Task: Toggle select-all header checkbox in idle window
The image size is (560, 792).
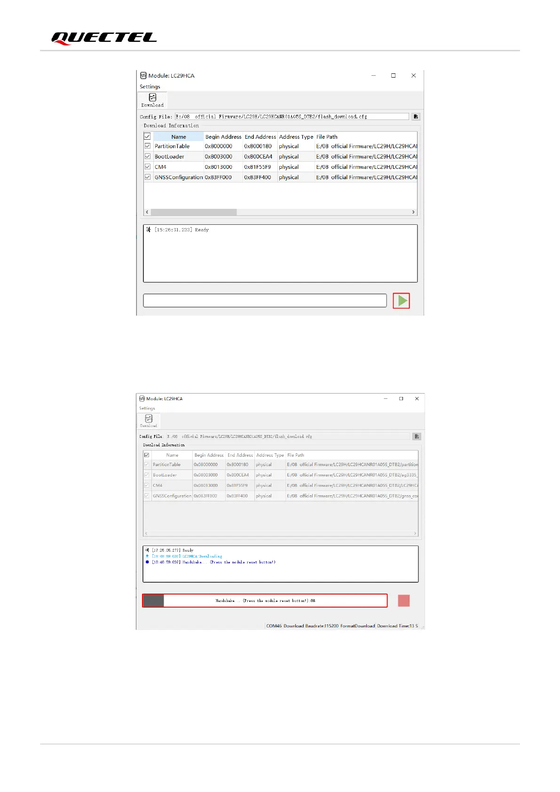Action: click(x=147, y=136)
